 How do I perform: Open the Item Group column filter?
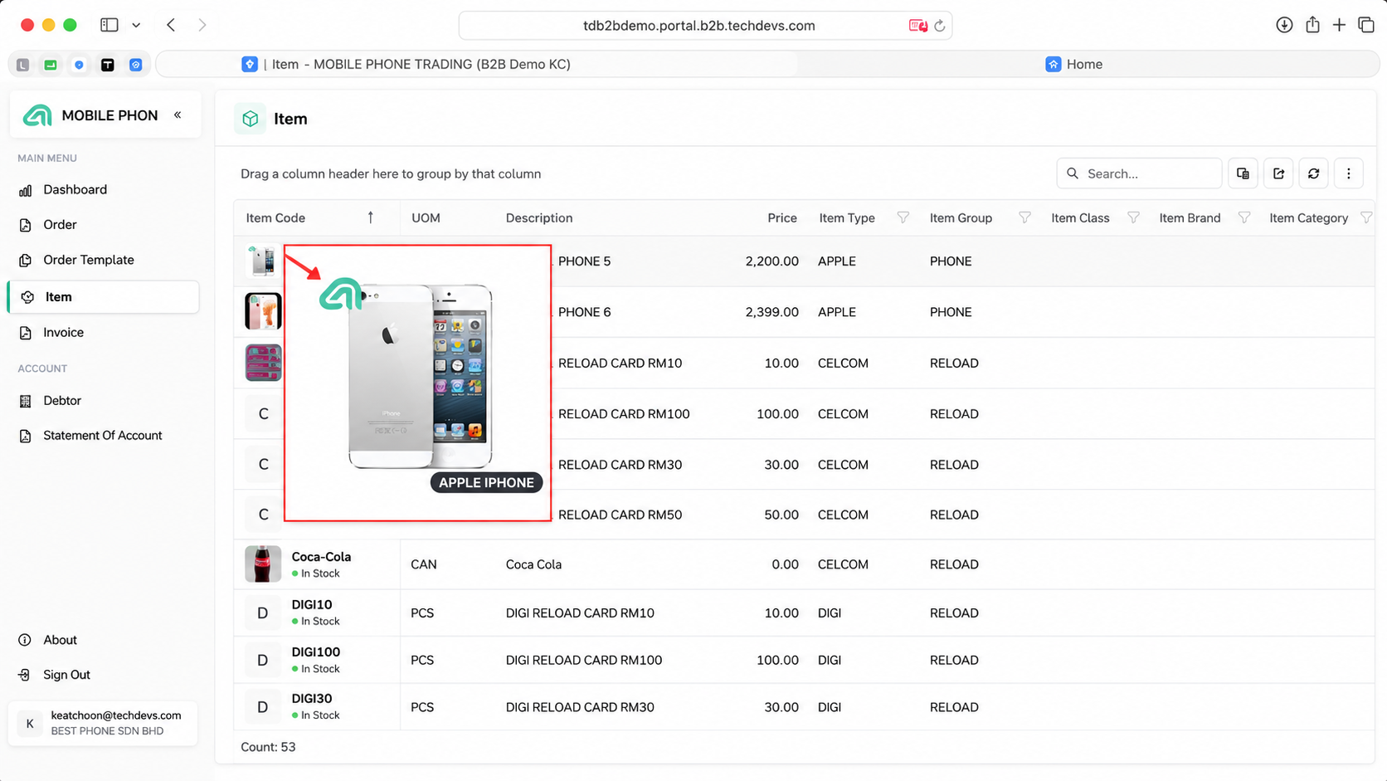[1024, 217]
